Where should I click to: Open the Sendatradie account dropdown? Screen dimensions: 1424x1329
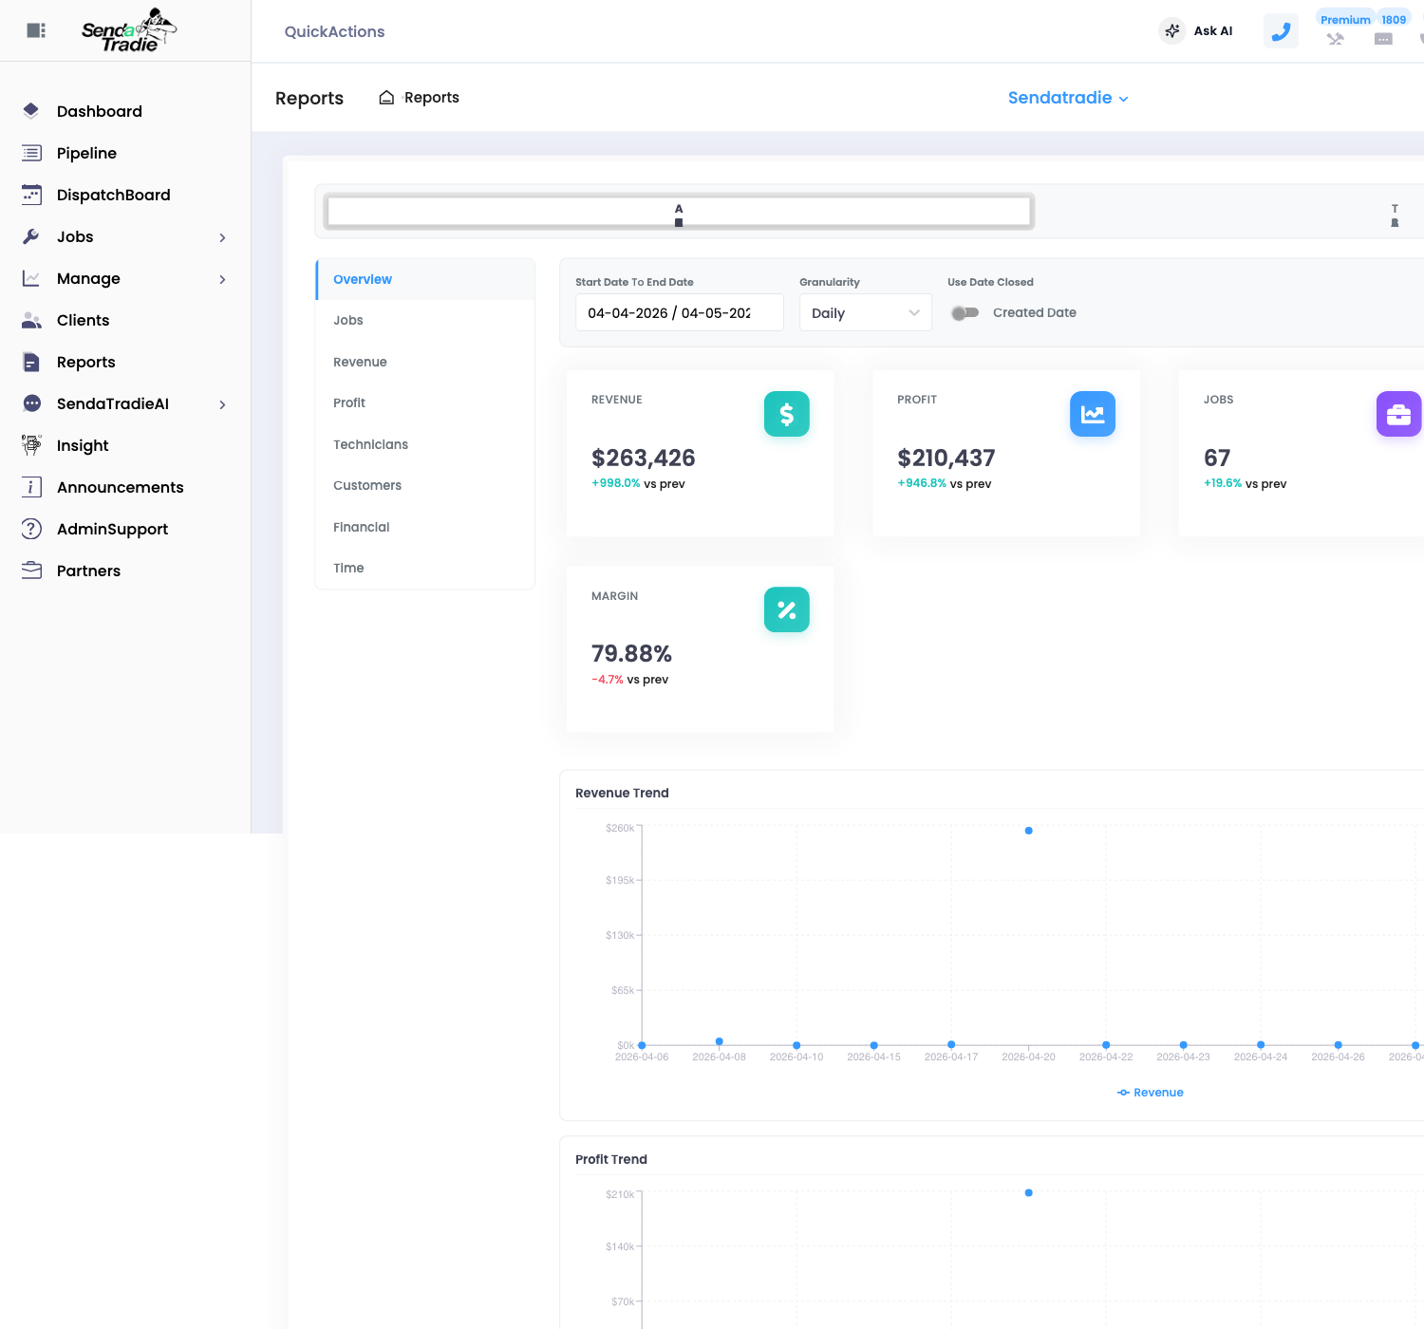click(1068, 98)
